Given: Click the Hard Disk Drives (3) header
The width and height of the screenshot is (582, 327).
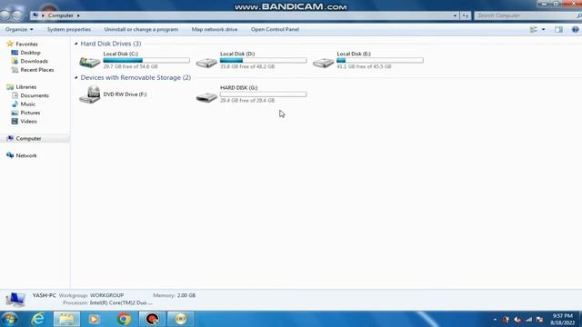Looking at the screenshot, I should click(x=111, y=44).
